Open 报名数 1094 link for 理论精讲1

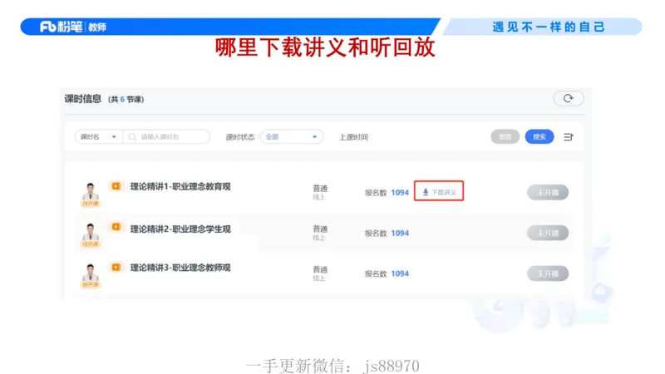400,193
